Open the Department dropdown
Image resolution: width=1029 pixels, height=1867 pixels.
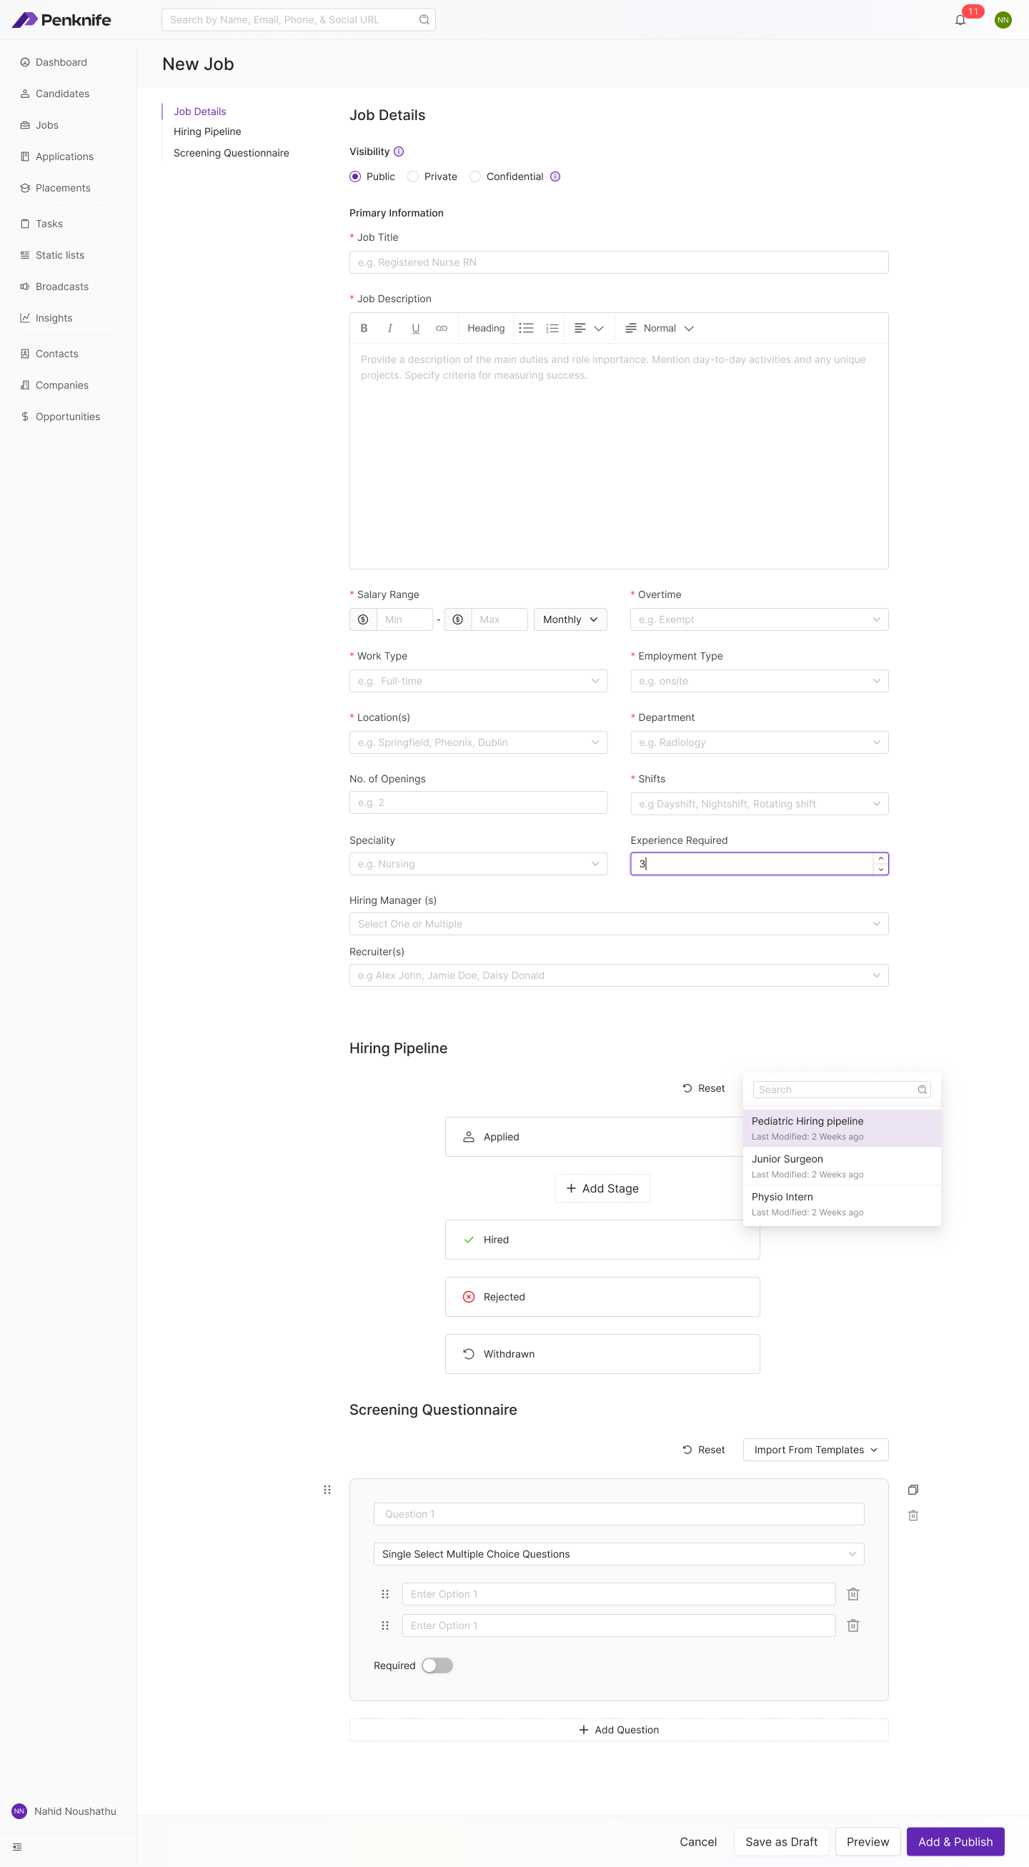tap(760, 742)
